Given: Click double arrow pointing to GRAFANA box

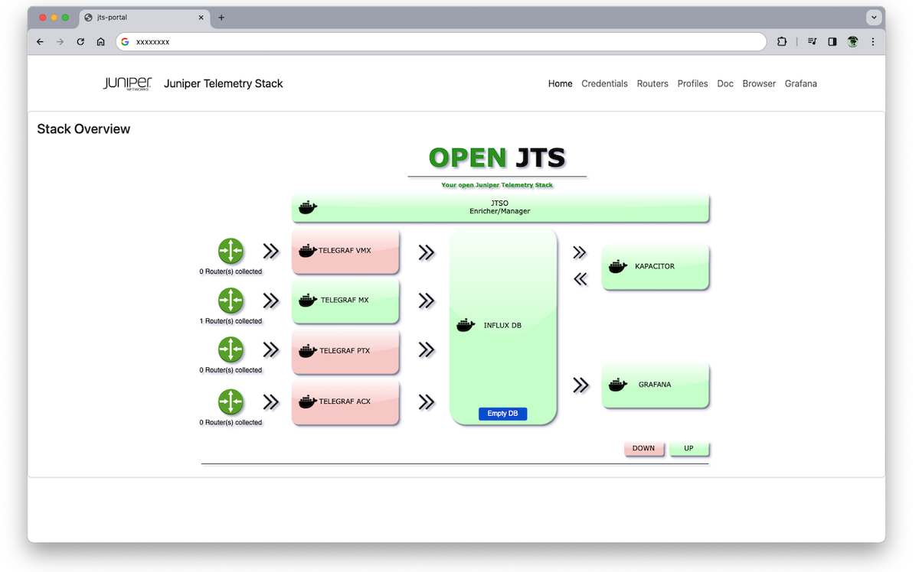Looking at the screenshot, I should click(x=581, y=385).
